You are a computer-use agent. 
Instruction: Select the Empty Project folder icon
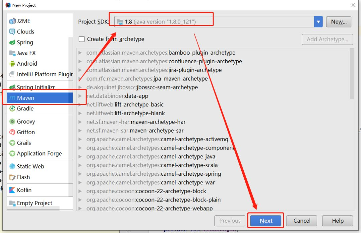coord(12,203)
